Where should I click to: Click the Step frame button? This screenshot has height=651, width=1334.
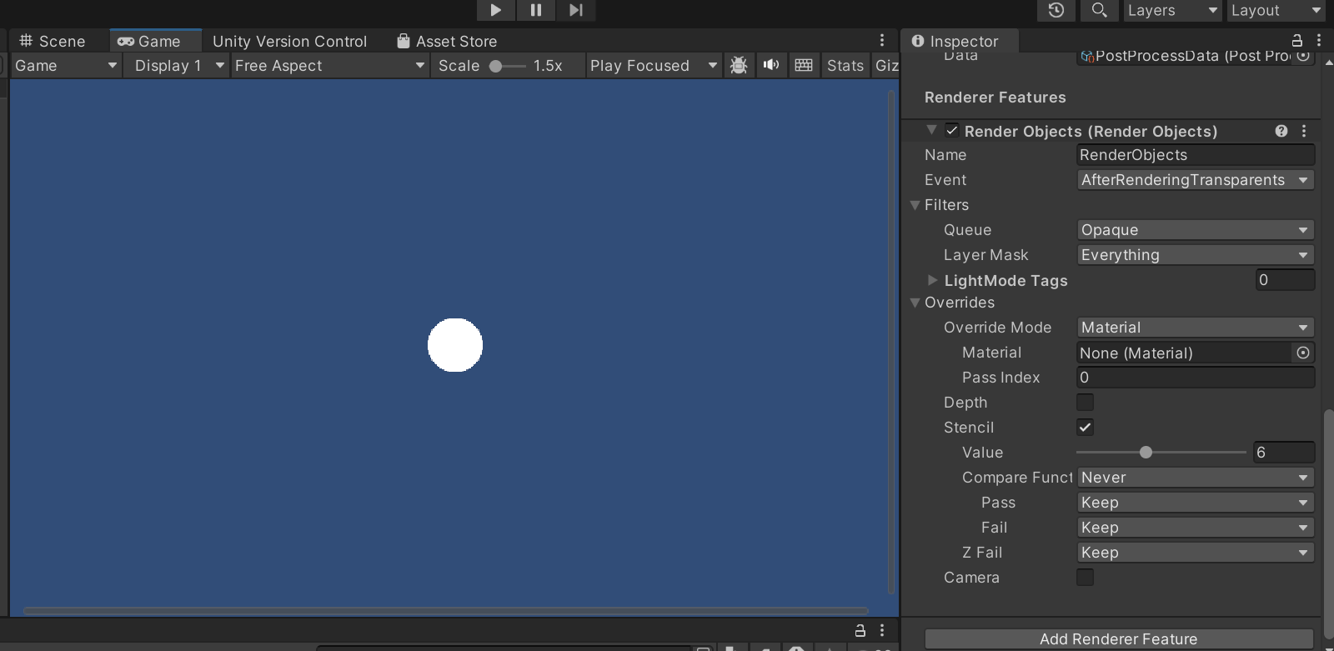click(576, 10)
